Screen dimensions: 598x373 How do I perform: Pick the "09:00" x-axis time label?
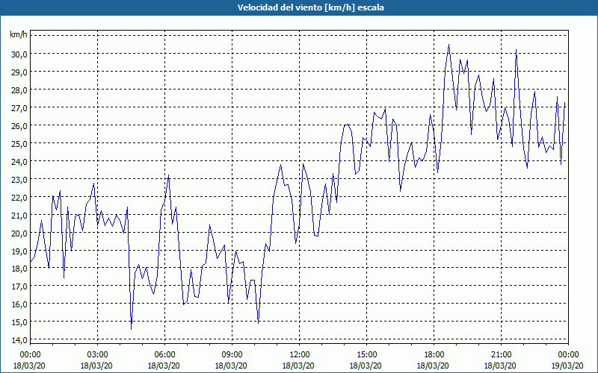232,355
